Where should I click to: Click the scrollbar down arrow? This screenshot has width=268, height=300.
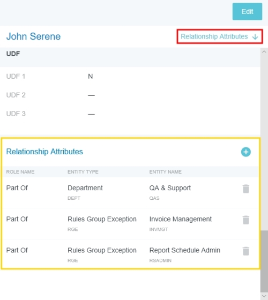coord(264,296)
